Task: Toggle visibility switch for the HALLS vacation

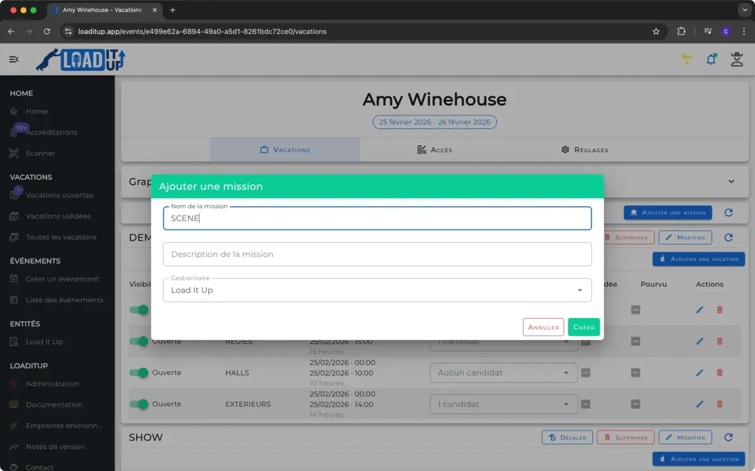Action: coord(139,373)
